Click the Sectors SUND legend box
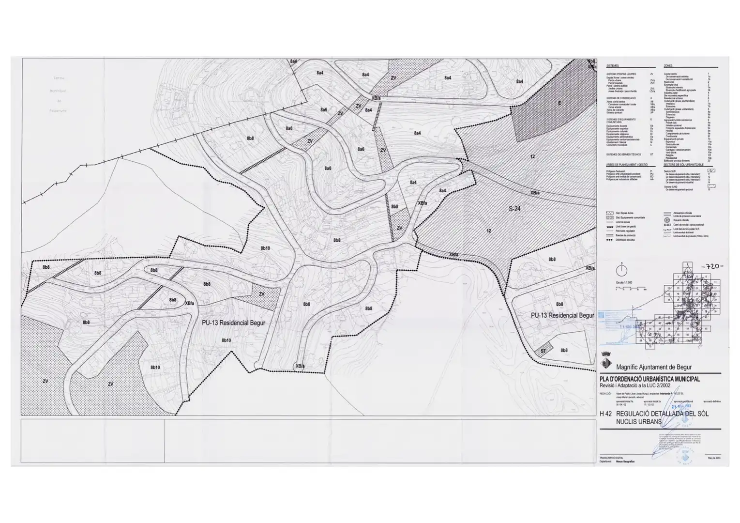The image size is (740, 523). click(711, 186)
